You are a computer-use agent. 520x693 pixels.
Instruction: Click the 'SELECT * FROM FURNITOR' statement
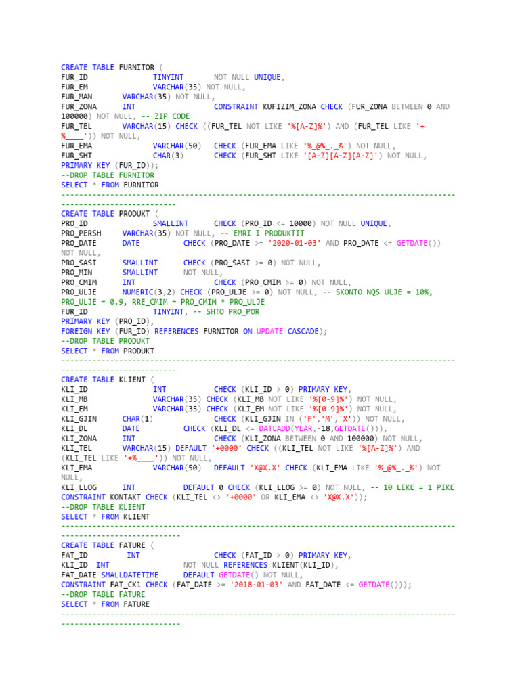(110, 185)
